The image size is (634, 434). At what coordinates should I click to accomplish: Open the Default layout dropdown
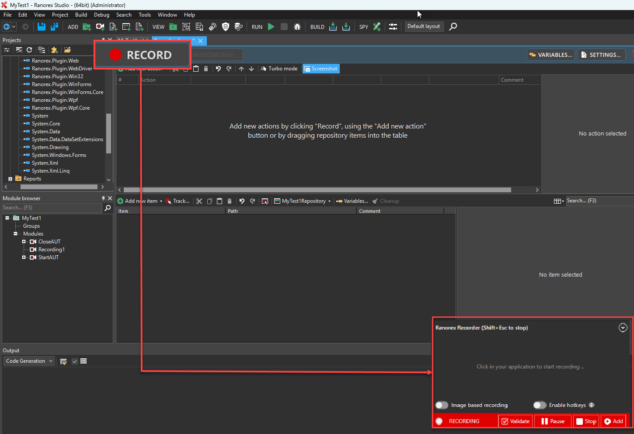[424, 27]
